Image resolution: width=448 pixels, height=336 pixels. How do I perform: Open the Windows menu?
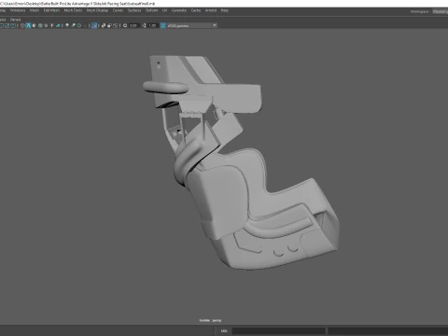tap(18, 10)
